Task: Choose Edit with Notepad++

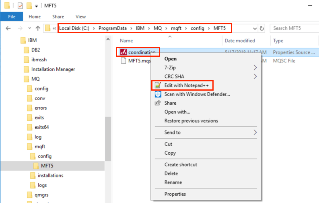Action: 187,85
